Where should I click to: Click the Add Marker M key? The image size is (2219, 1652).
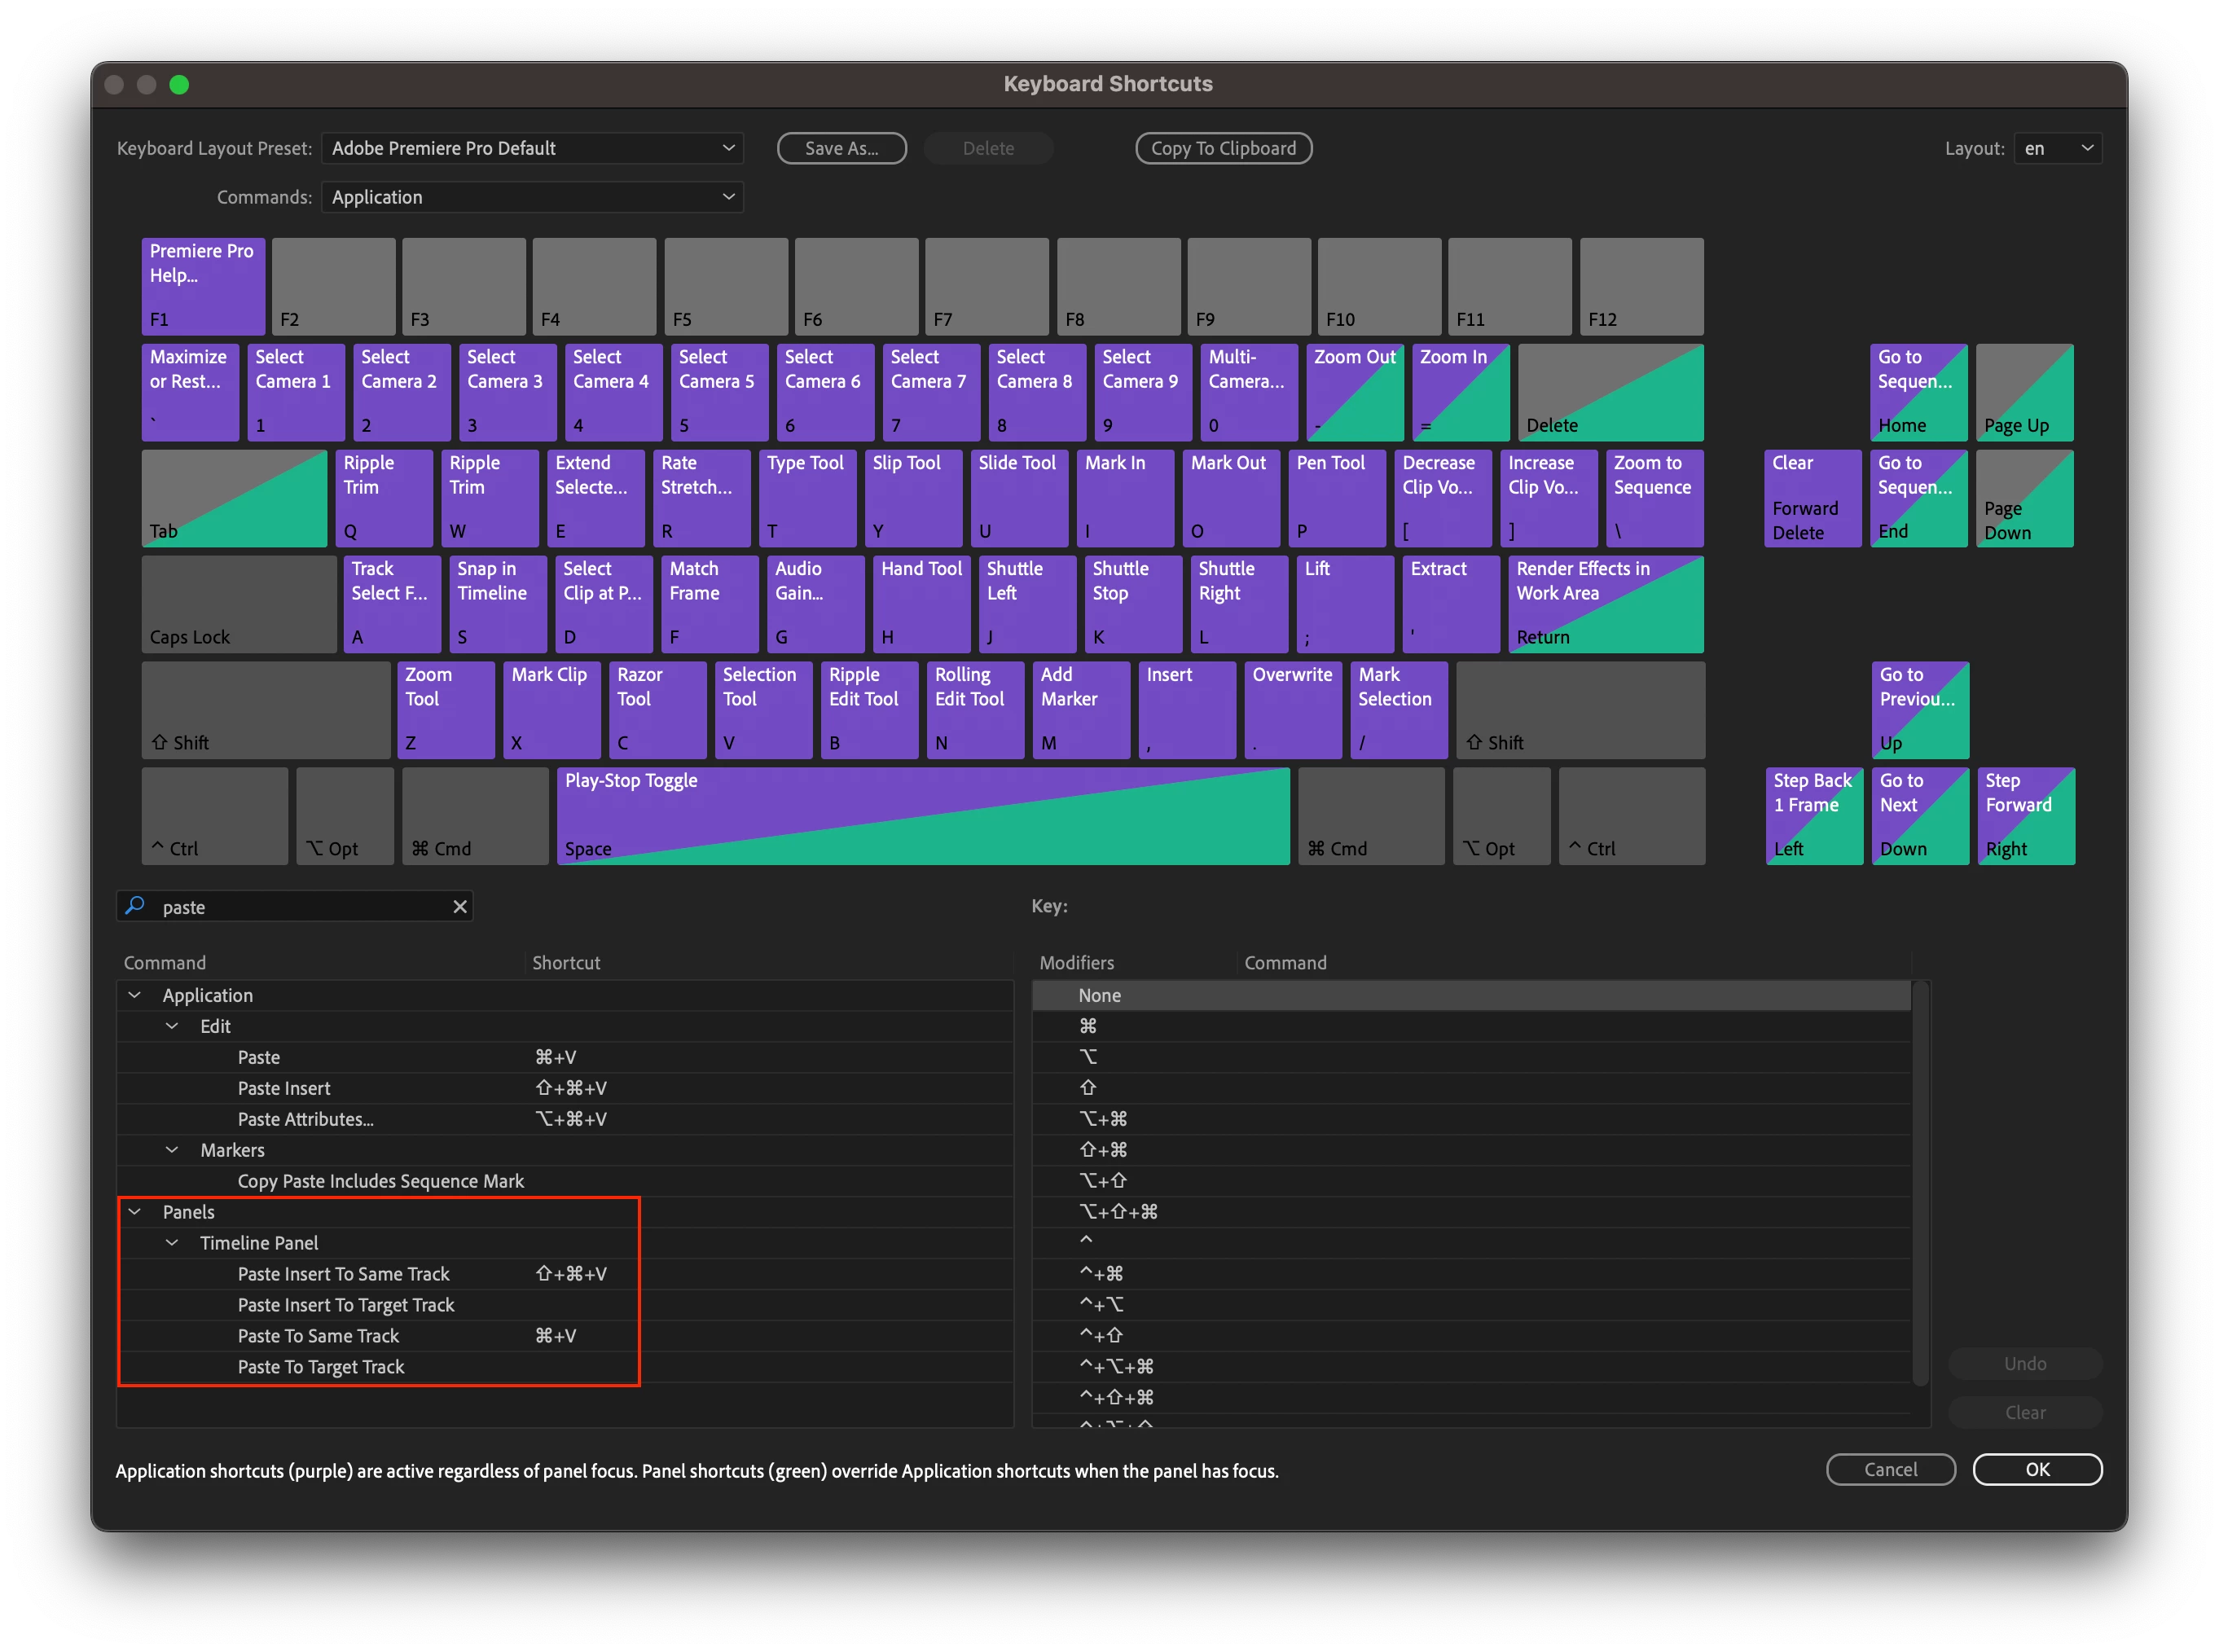[1080, 709]
